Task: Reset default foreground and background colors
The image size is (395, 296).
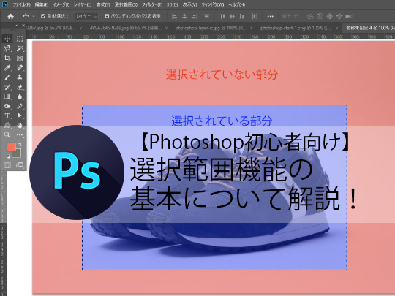Action: (8, 156)
